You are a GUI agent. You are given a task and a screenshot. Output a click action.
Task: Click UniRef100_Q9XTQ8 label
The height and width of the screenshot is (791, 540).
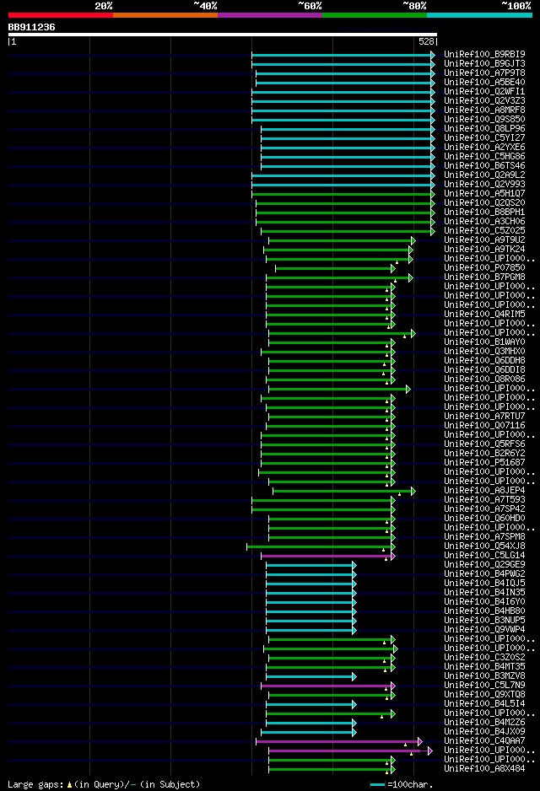484,694
